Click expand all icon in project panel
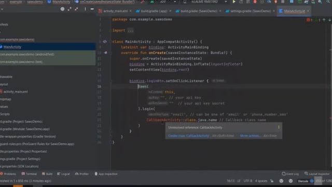The height and width of the screenshot is (187, 332). pyautogui.click(x=70, y=9)
